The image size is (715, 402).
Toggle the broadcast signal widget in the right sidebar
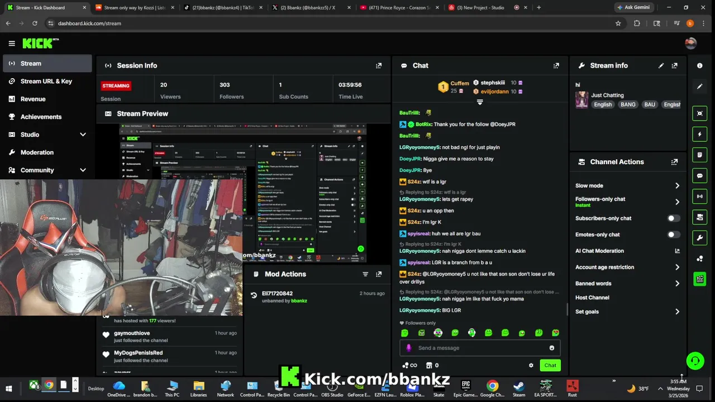coord(699,196)
